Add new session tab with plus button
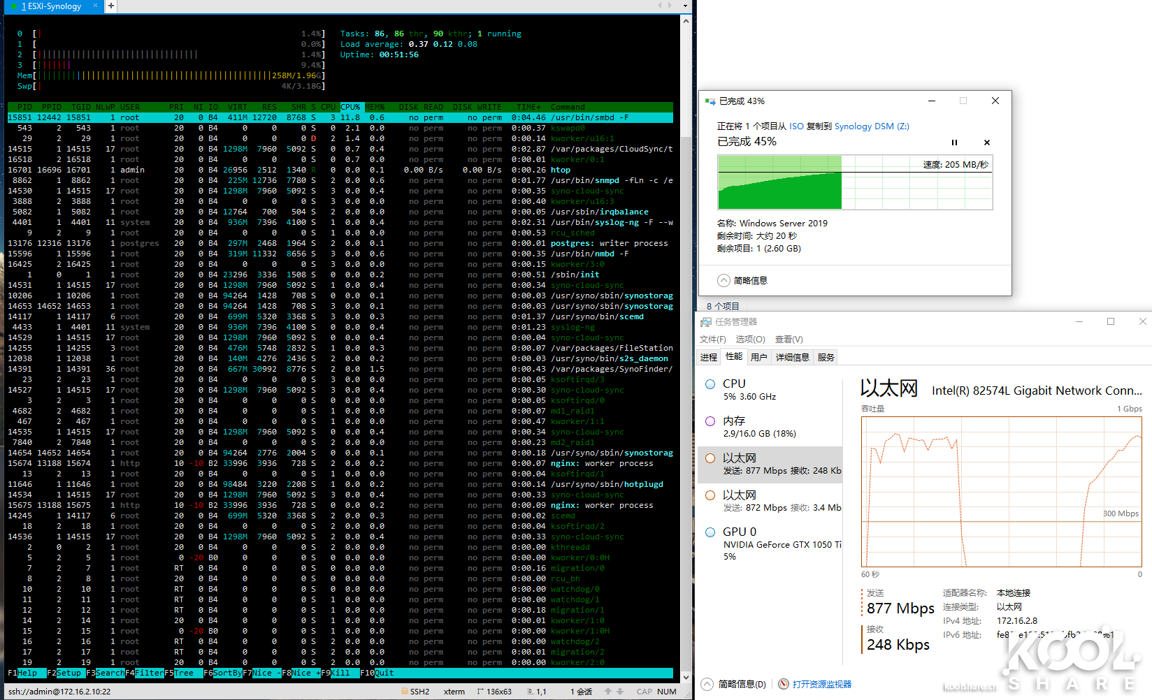Viewport: 1152px width, 700px height. (x=110, y=6)
